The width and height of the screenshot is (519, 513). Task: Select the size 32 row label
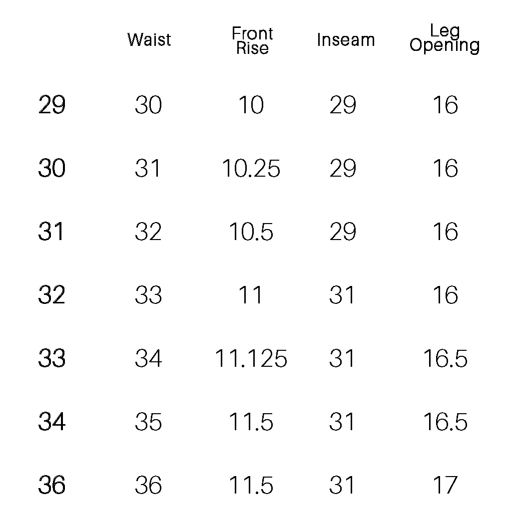click(51, 295)
